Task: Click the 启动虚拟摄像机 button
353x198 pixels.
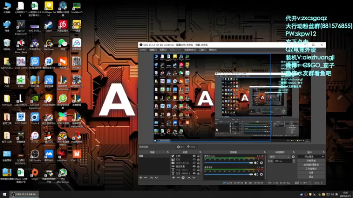Action: (x=311, y=165)
